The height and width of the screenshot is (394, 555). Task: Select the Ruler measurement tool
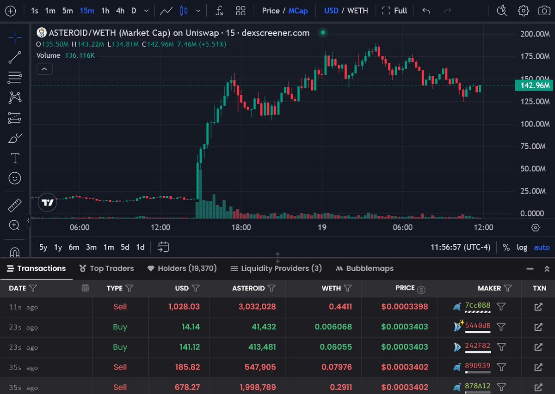click(14, 205)
